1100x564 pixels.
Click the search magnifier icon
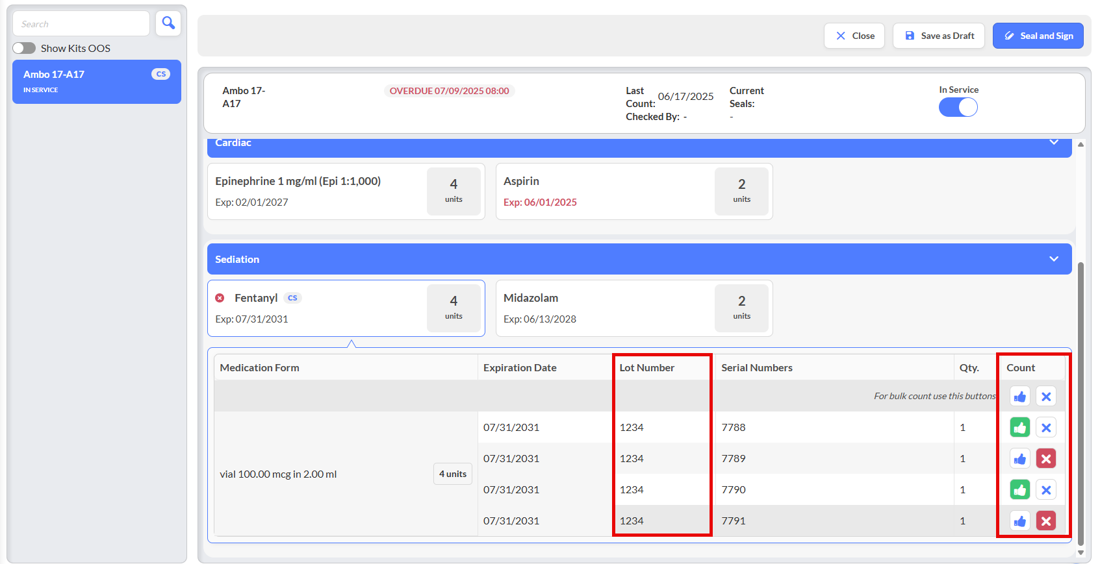point(168,23)
